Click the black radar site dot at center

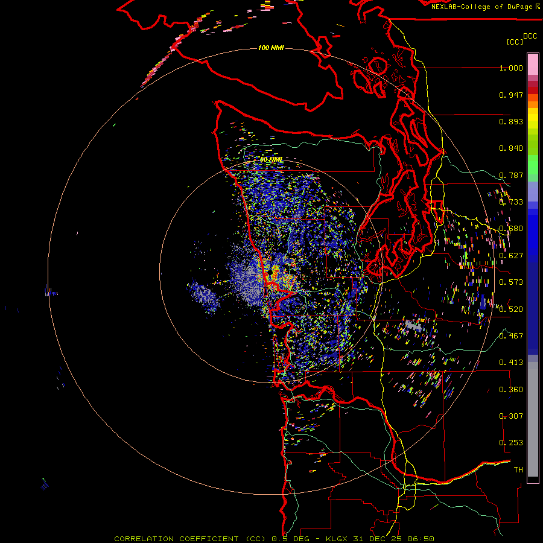pos(270,273)
